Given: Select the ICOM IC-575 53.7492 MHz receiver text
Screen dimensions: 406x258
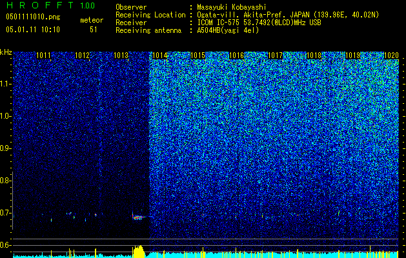Looking at the screenshot, I should (259, 23).
